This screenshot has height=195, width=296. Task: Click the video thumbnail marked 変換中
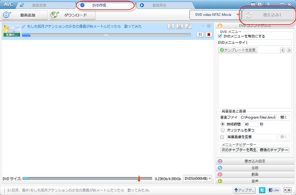pos(12,31)
